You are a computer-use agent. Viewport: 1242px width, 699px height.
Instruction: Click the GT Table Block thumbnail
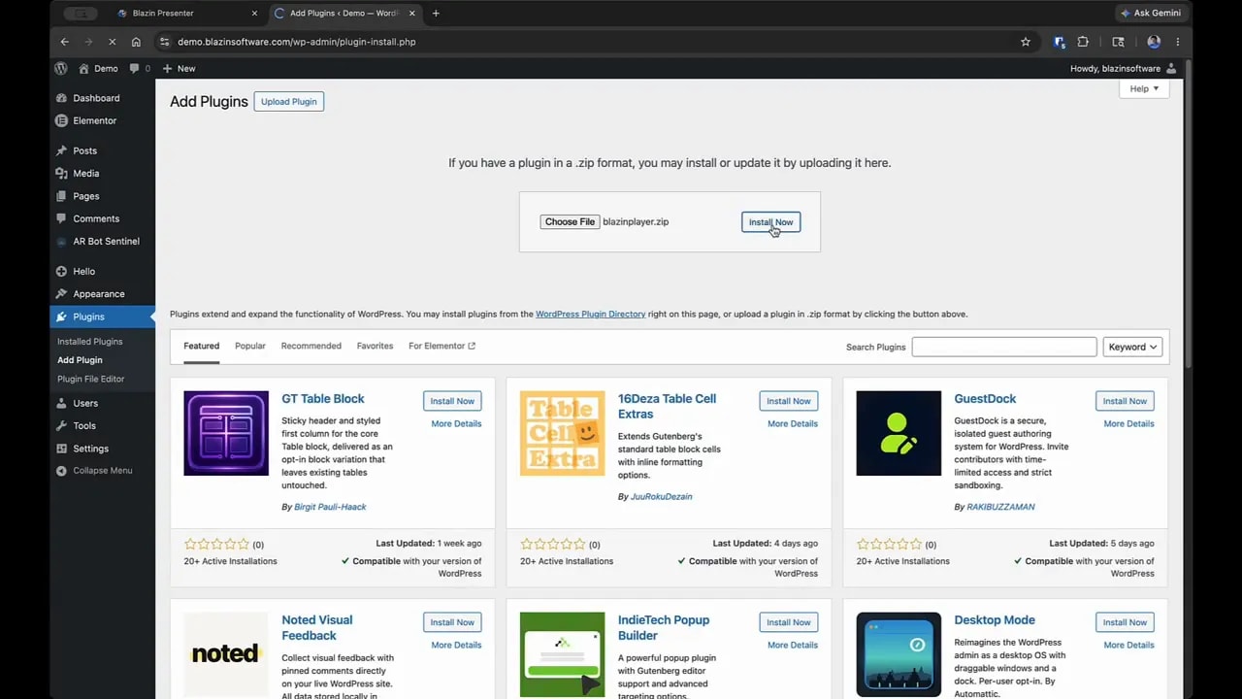point(226,433)
